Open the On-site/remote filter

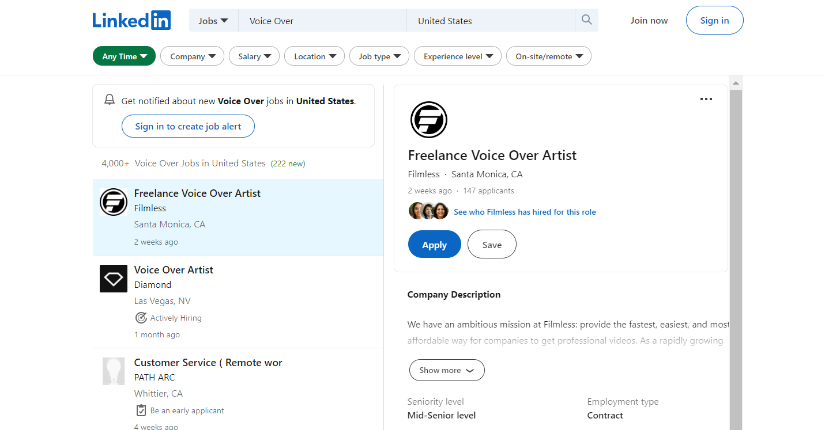pyautogui.click(x=549, y=56)
